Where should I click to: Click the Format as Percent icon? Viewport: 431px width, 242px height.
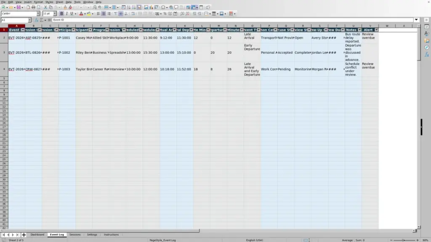pyautogui.click(x=165, y=14)
